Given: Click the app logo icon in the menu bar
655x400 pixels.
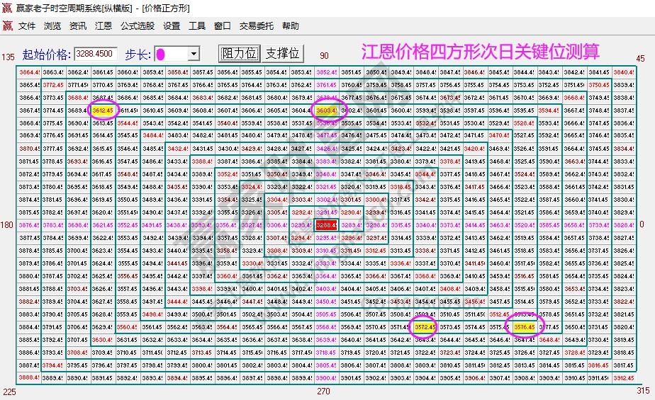Looking at the screenshot, I should pos(7,26).
